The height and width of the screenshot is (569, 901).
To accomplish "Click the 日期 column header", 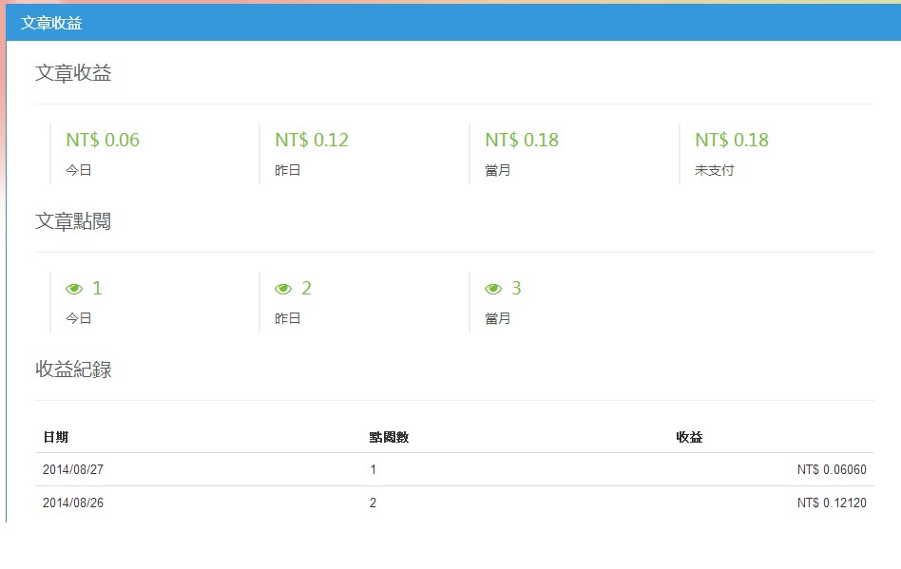I will [56, 438].
